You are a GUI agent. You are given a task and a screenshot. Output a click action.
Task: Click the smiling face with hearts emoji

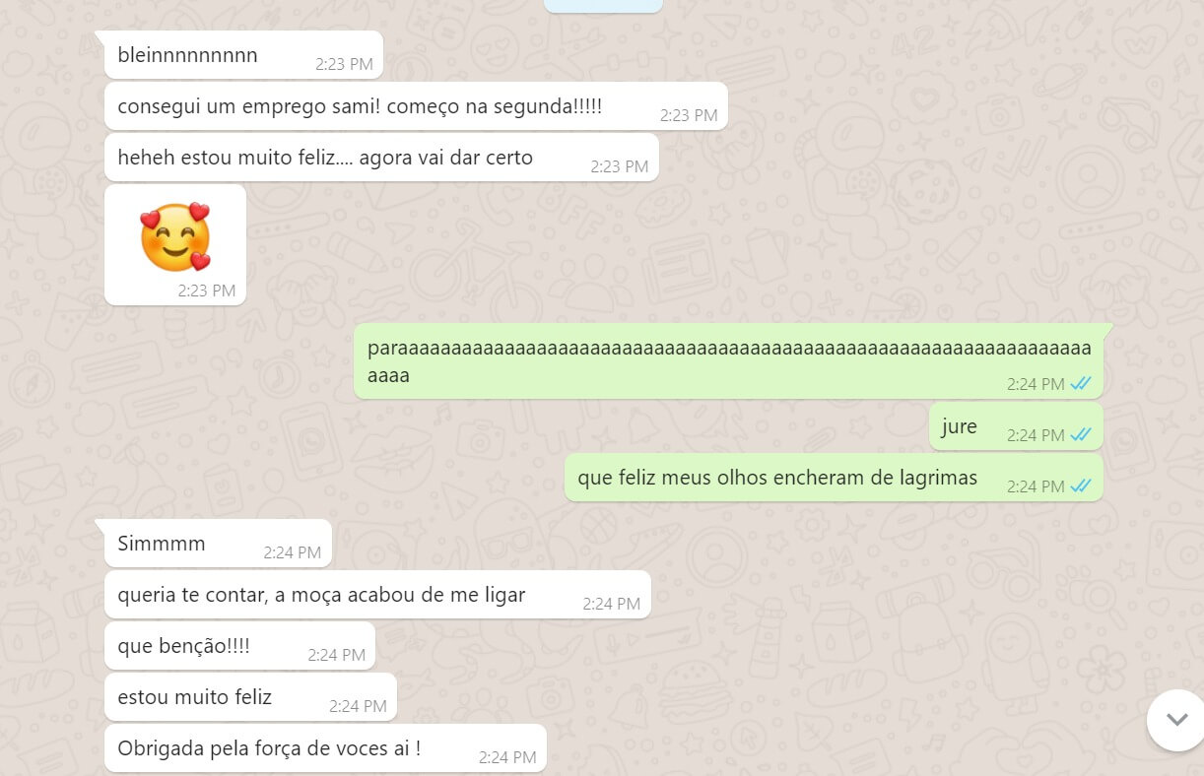pyautogui.click(x=175, y=236)
